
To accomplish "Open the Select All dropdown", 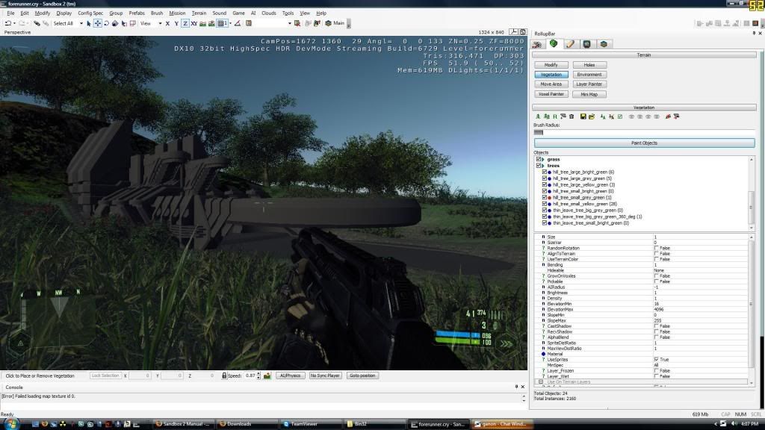I will [81, 23].
